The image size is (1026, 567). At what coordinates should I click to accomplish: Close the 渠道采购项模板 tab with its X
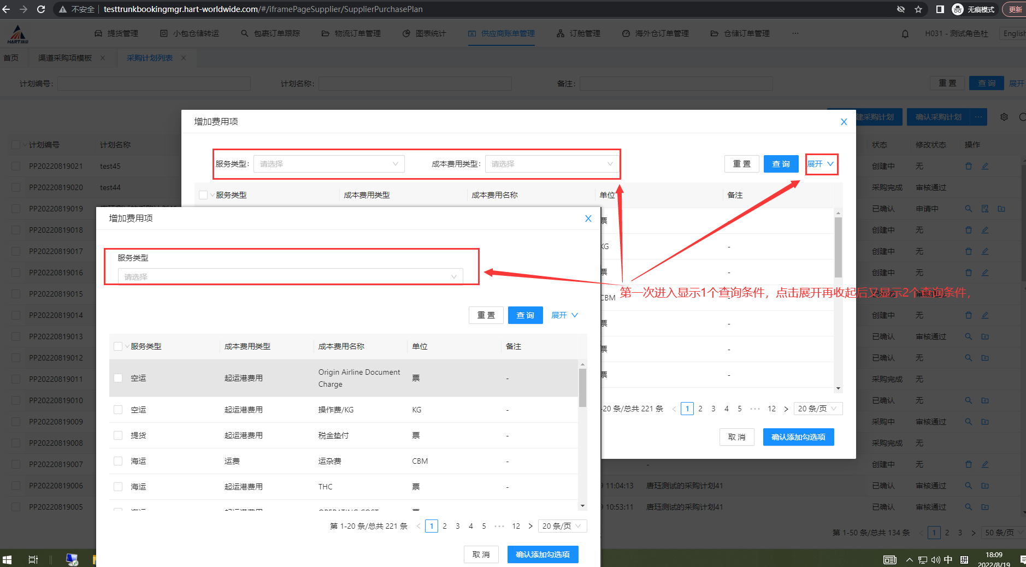click(103, 58)
